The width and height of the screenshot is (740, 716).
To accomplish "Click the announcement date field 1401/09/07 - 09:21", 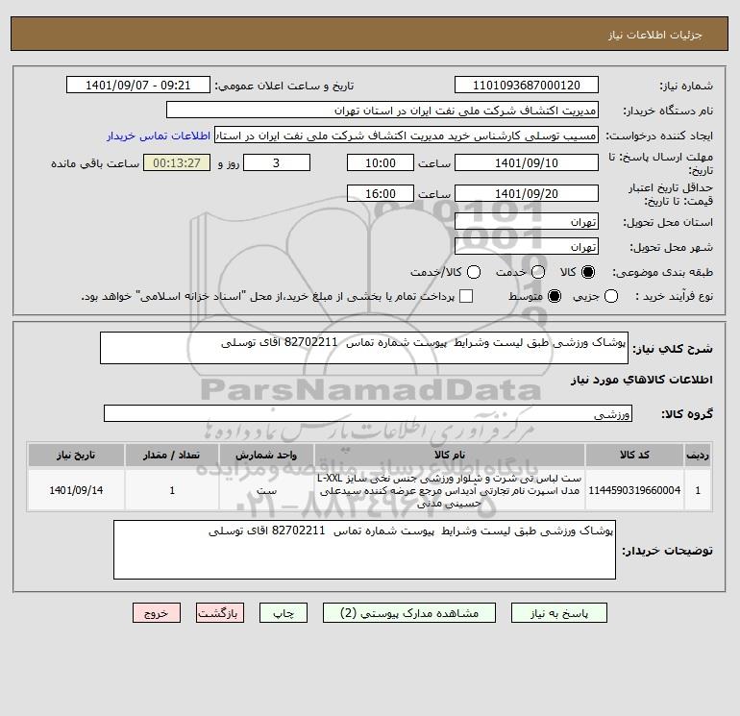I will tap(138, 86).
